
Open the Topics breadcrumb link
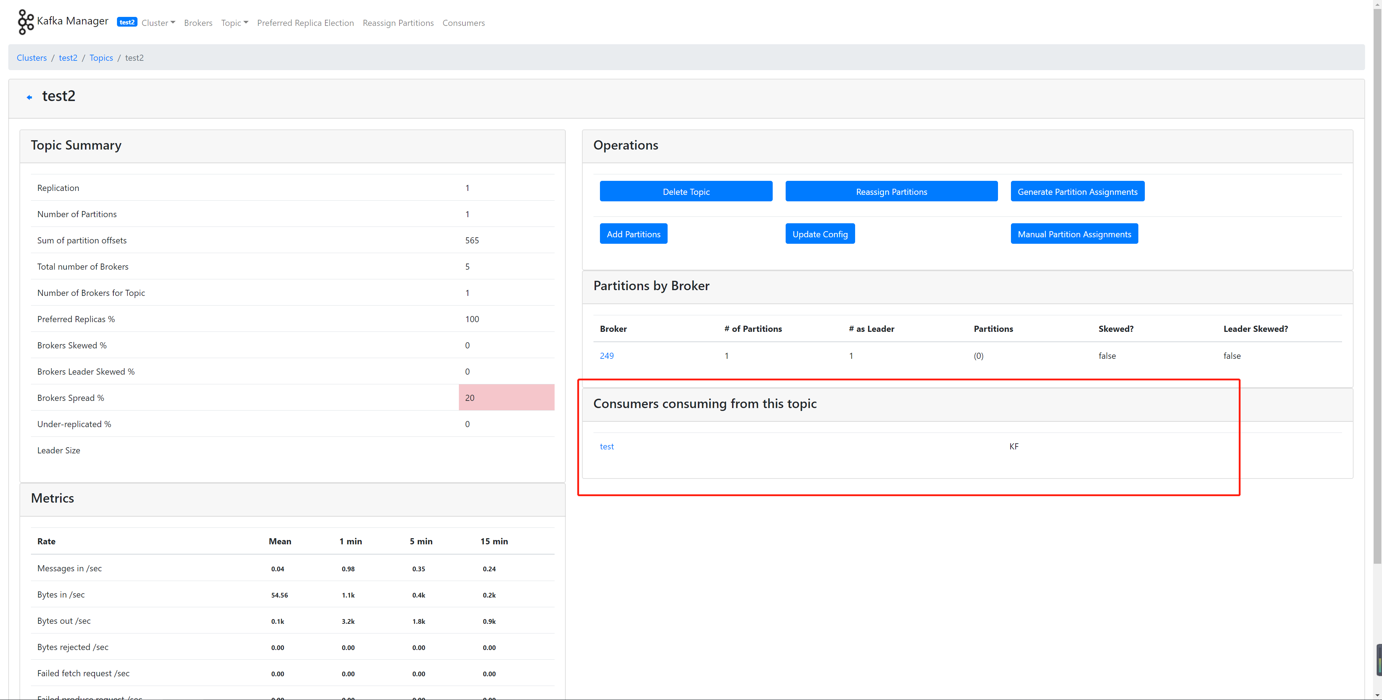(x=101, y=58)
